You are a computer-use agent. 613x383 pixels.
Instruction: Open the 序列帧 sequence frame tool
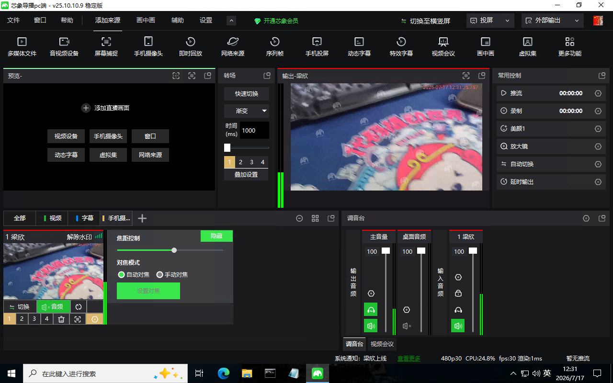point(275,46)
